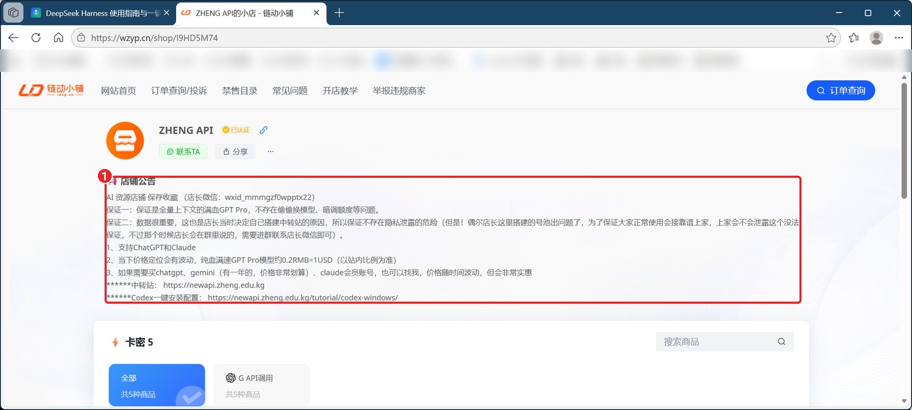912x410 pixels.
Task: Switch to the DeepSeek Harness tab
Action: point(100,13)
